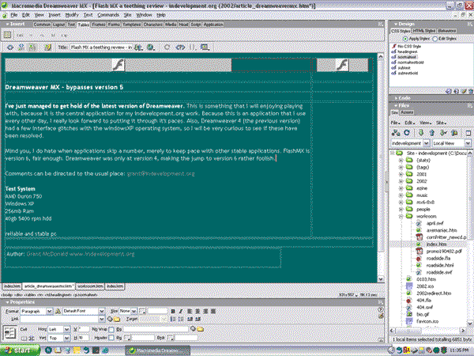474x356 pixels.
Task: Open the Size None dropdown
Action: point(134,311)
